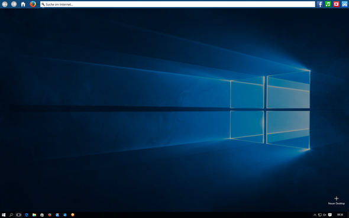Show hidden system tray icons
Image resolution: width=349 pixels, height=218 pixels.
click(x=315, y=215)
